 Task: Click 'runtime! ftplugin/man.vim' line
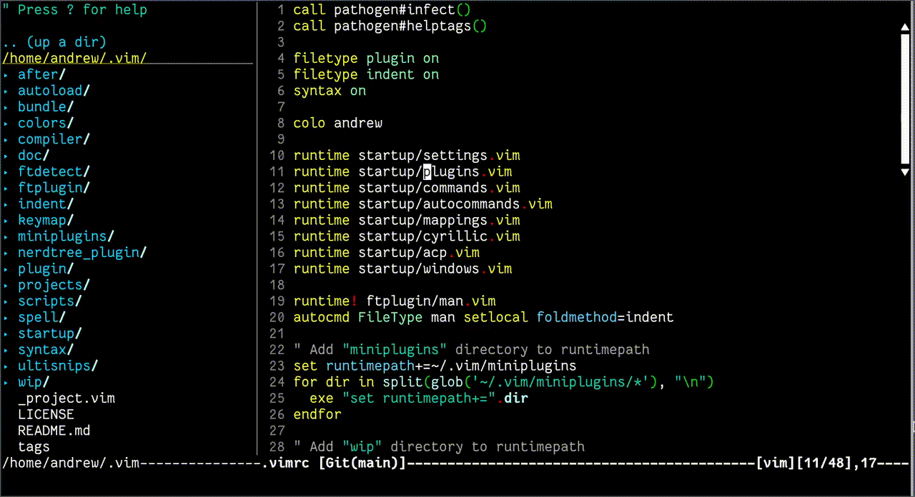(395, 301)
